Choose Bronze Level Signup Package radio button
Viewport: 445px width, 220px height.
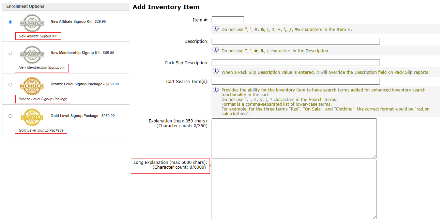pos(10,85)
